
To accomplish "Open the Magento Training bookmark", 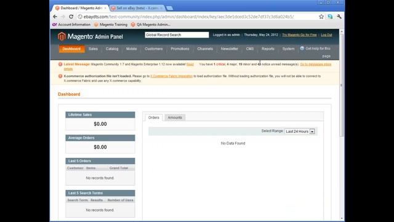I will tap(111, 25).
